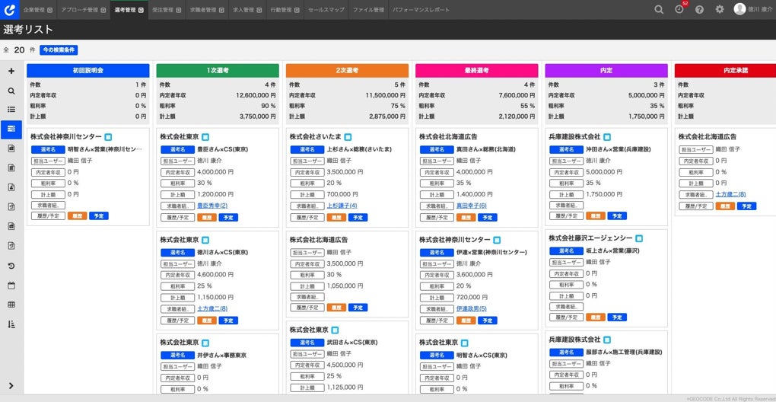Image resolution: width=776 pixels, height=402 pixels.
Task: Open the アプローチ管理 dropdown arrow
Action: tap(103, 10)
